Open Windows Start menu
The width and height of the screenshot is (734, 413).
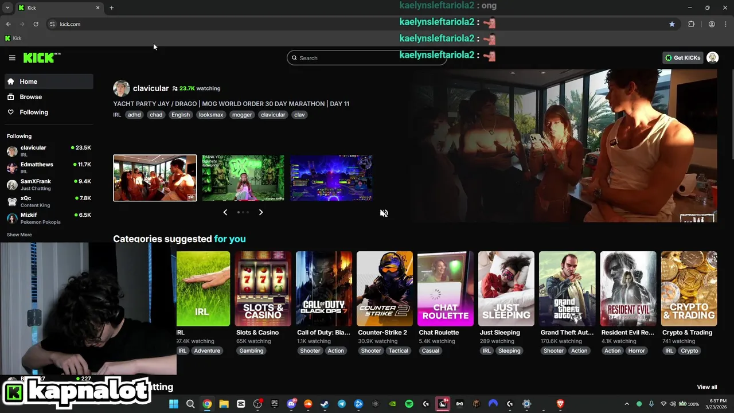click(x=173, y=404)
